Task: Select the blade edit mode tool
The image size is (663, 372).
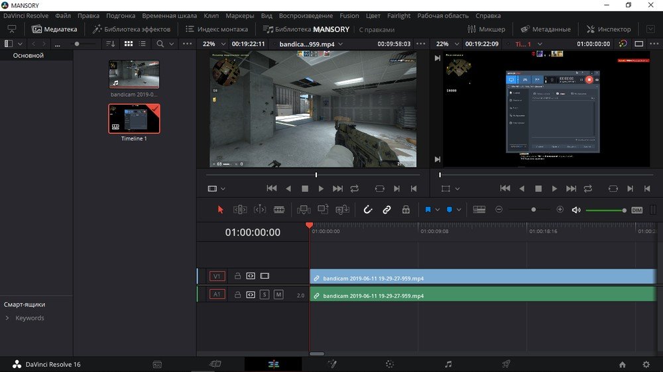Action: [x=279, y=210]
